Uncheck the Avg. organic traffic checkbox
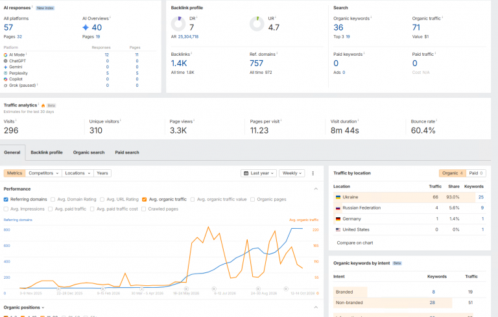This screenshot has height=317, width=498. (144, 200)
